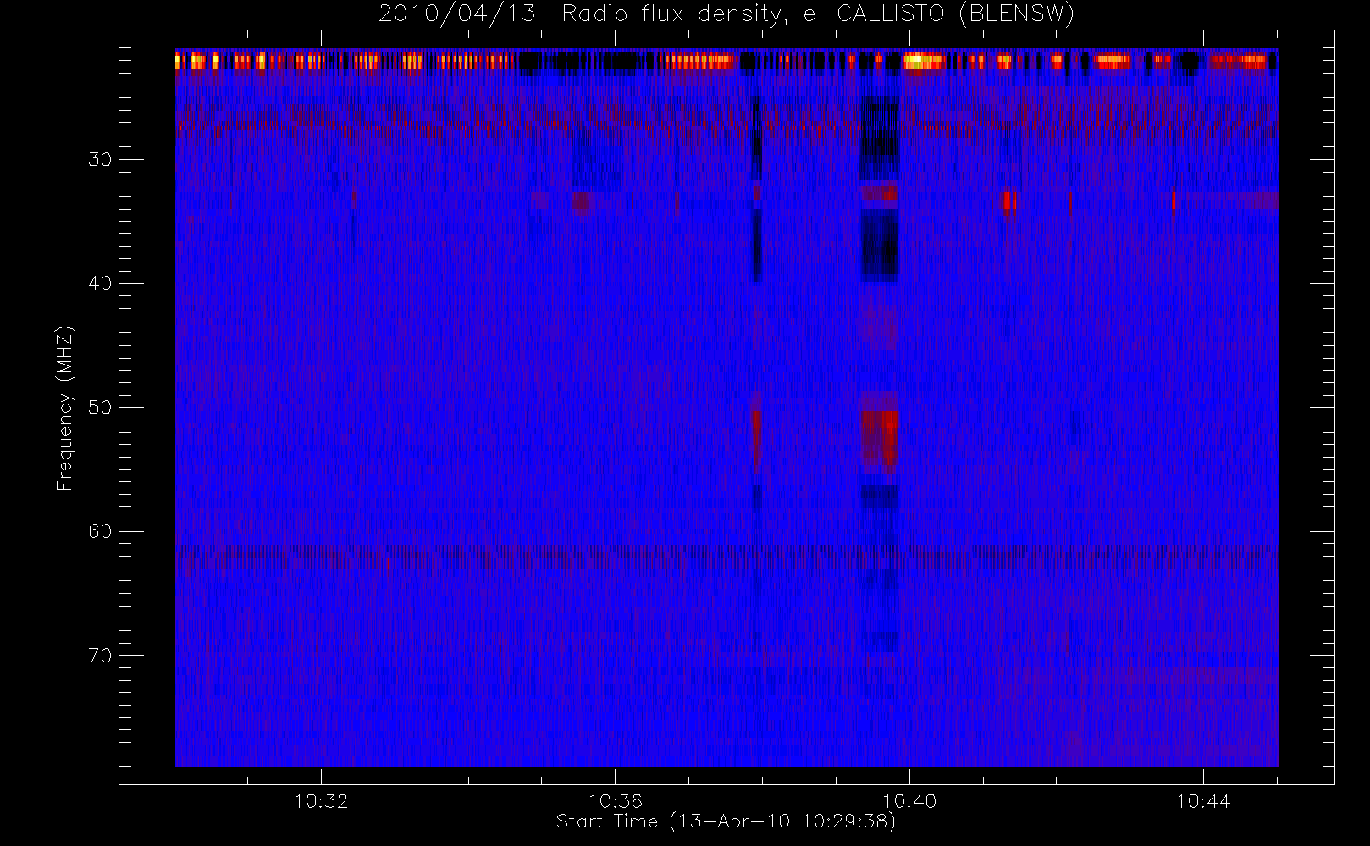Click the 50 frequency tick label
1370x846 pixels.
[100, 407]
